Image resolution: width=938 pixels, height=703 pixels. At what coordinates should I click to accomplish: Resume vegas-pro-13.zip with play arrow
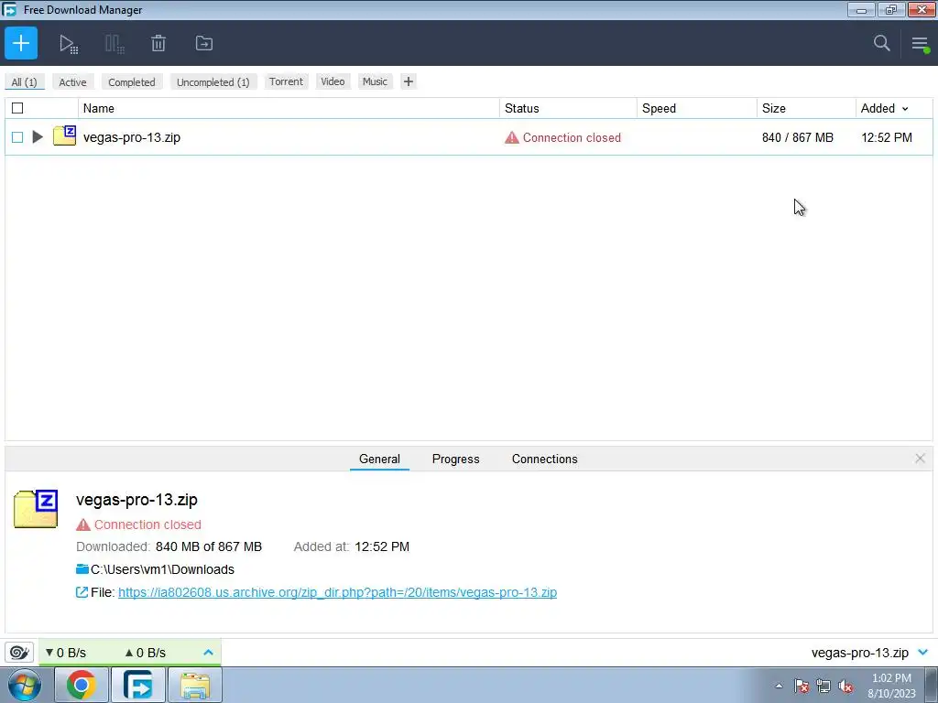coord(37,137)
